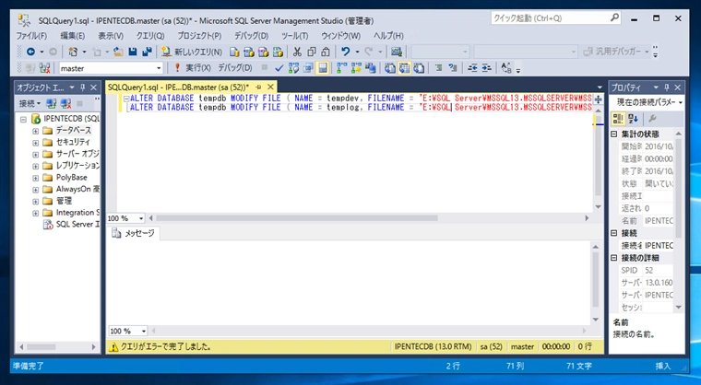Open the editor 100 % zoom dropdown
The height and width of the screenshot is (385, 701).
pyautogui.click(x=141, y=218)
